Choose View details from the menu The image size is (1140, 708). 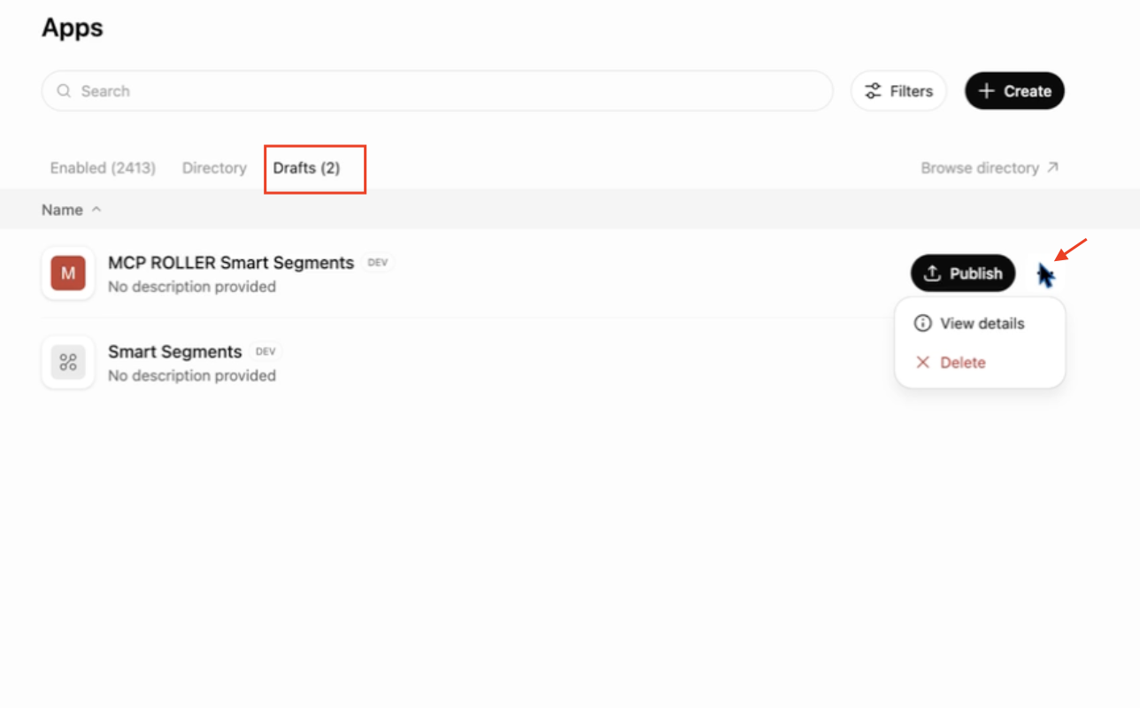click(x=980, y=324)
